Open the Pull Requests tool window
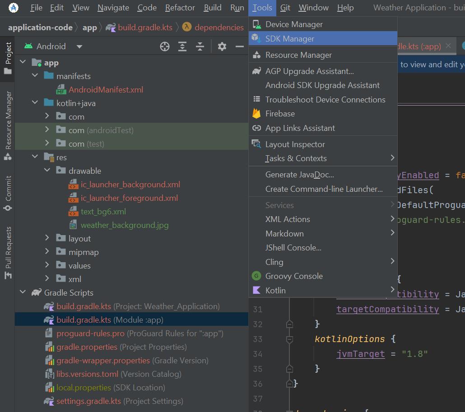This screenshot has width=465, height=412. (x=8, y=253)
